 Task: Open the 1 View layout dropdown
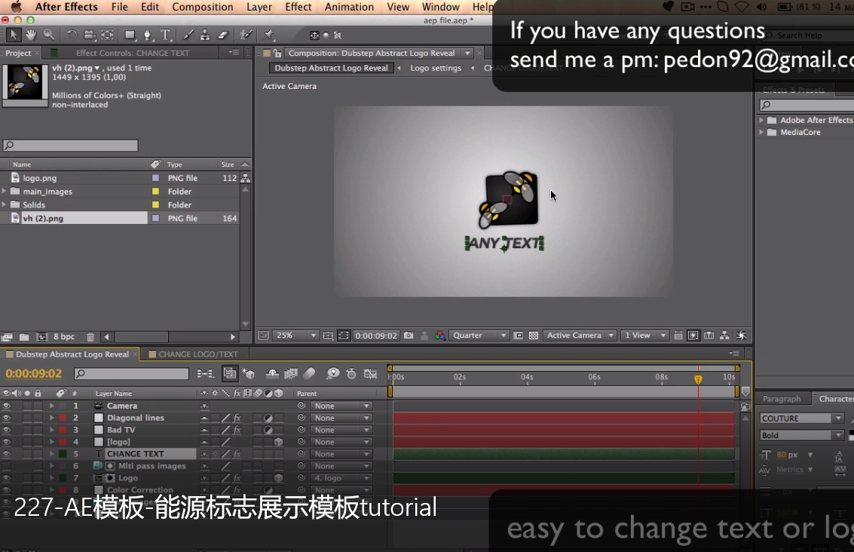coord(645,335)
